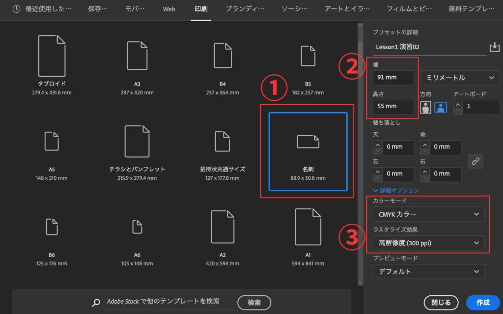Open the 最近使用した recent tab
Screen dimensions: 503x314
(x=43, y=9)
